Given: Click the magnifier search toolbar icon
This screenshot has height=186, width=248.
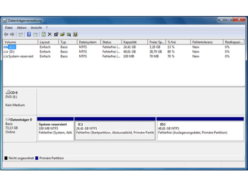Looking at the screenshot, I should click(x=69, y=34).
